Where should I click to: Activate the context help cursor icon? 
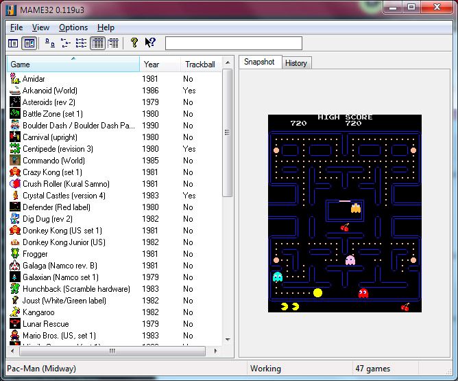point(150,43)
